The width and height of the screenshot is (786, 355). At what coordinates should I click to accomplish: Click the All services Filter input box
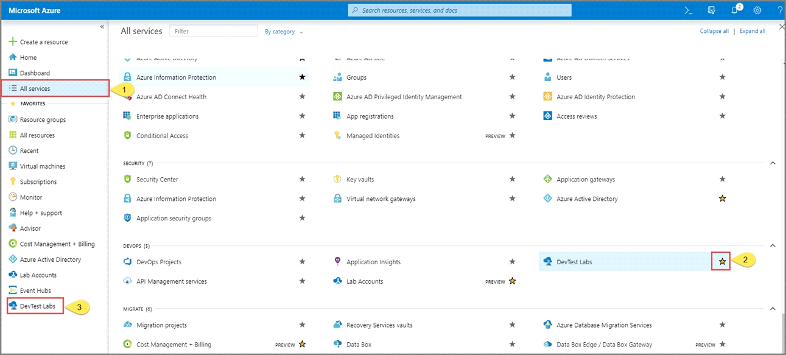coord(214,31)
